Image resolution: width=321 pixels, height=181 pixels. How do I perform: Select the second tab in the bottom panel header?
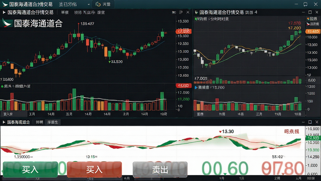39,122
